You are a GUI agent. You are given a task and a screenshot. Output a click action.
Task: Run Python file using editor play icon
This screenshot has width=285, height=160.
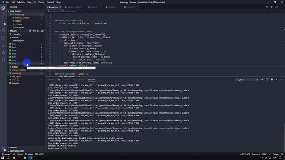(x=272, y=7)
